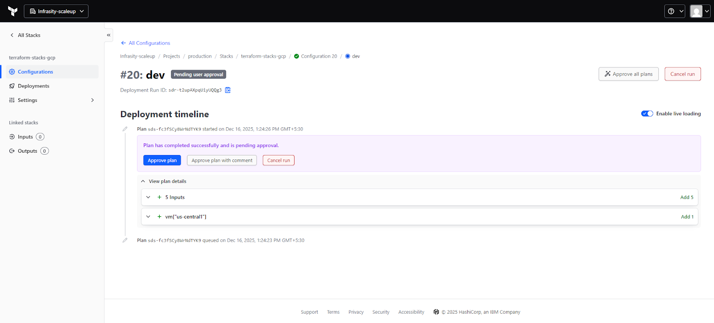
Task: Click the Pending user approval badge
Action: (x=199, y=75)
